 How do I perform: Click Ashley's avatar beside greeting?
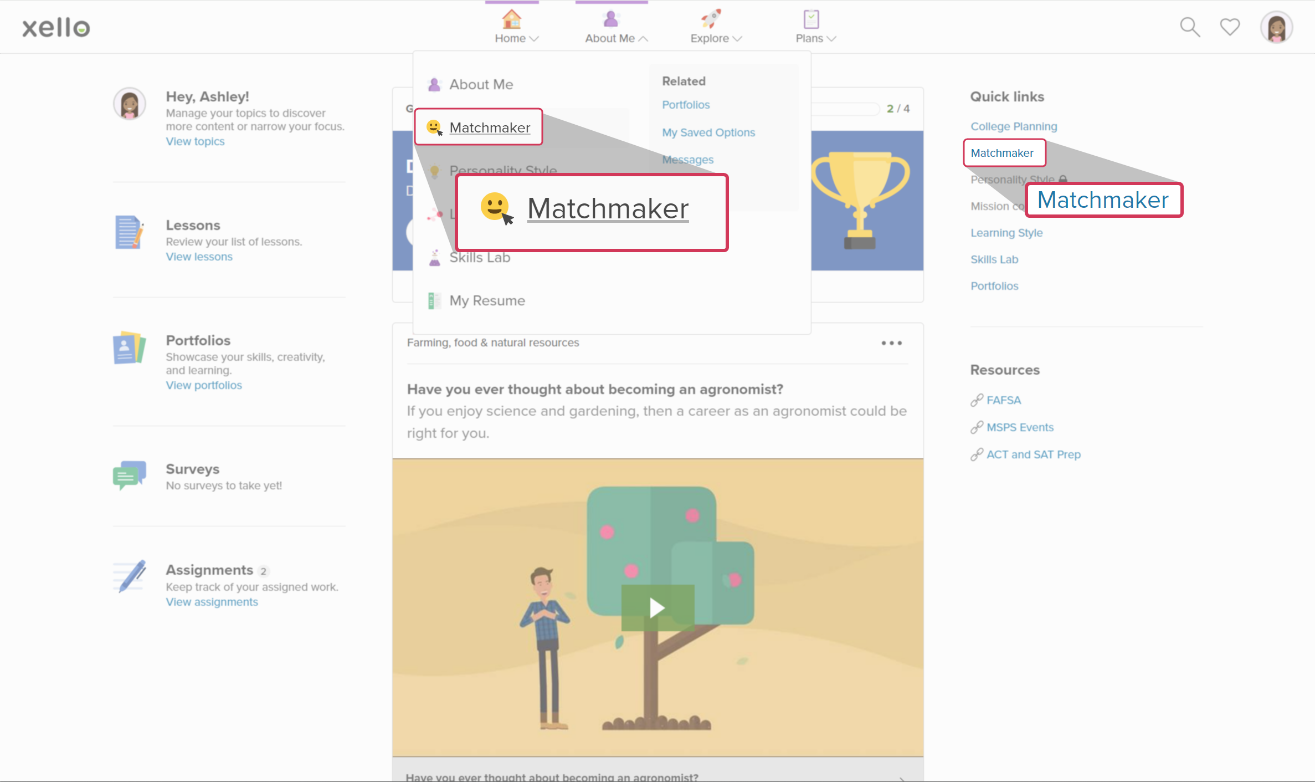click(130, 104)
